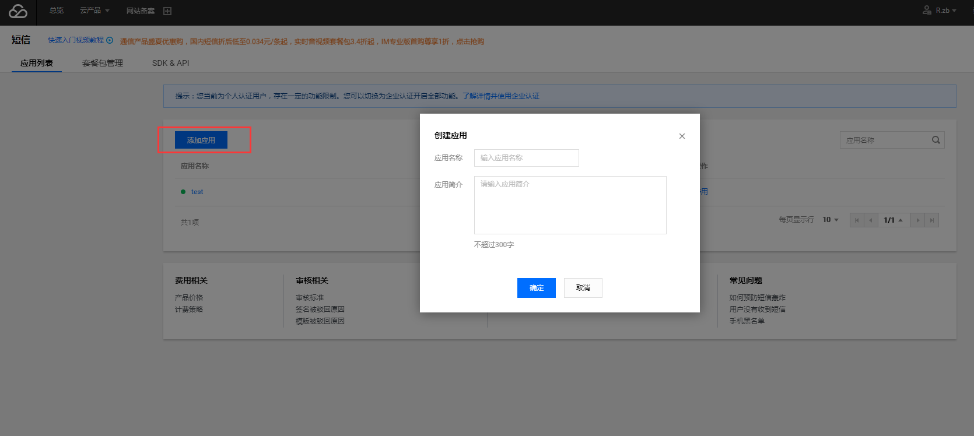Expand the 云产品 dropdown menu
This screenshot has height=436, width=974.
coord(94,10)
